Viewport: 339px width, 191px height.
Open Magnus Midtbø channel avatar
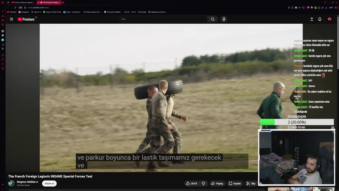click(x=11, y=183)
